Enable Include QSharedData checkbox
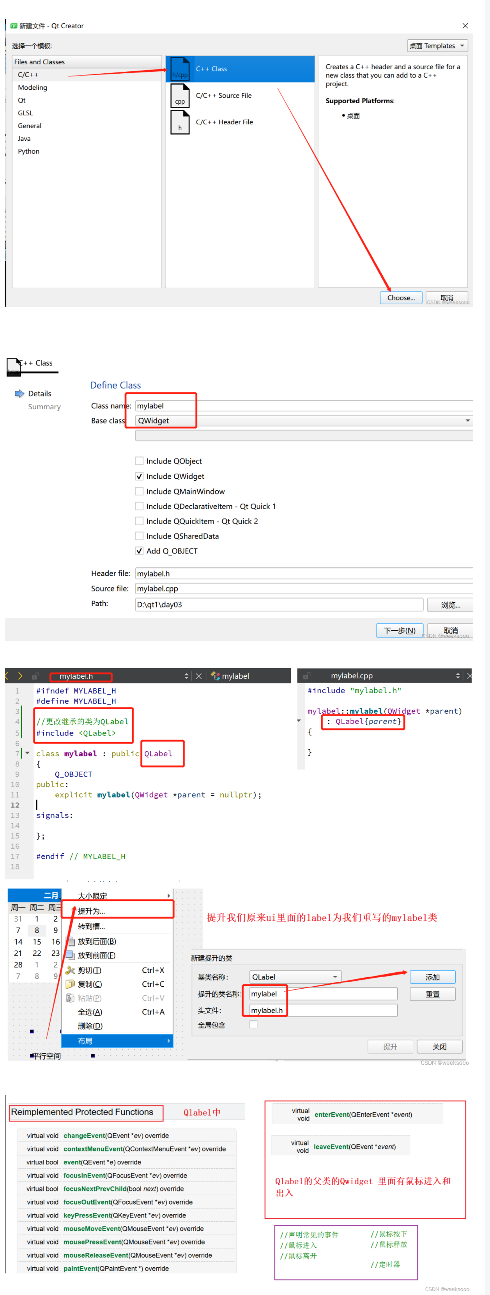490x1295 pixels. [139, 536]
